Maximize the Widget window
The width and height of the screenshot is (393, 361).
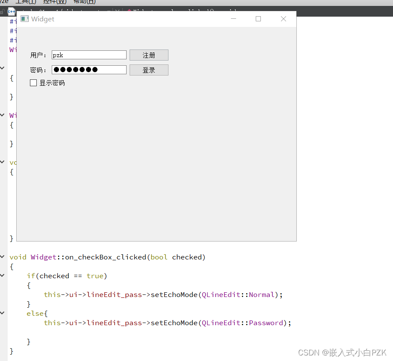pyautogui.click(x=258, y=19)
